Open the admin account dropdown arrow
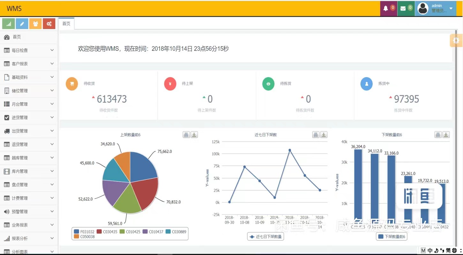Viewport: 463px width, 255px height. pyautogui.click(x=451, y=9)
